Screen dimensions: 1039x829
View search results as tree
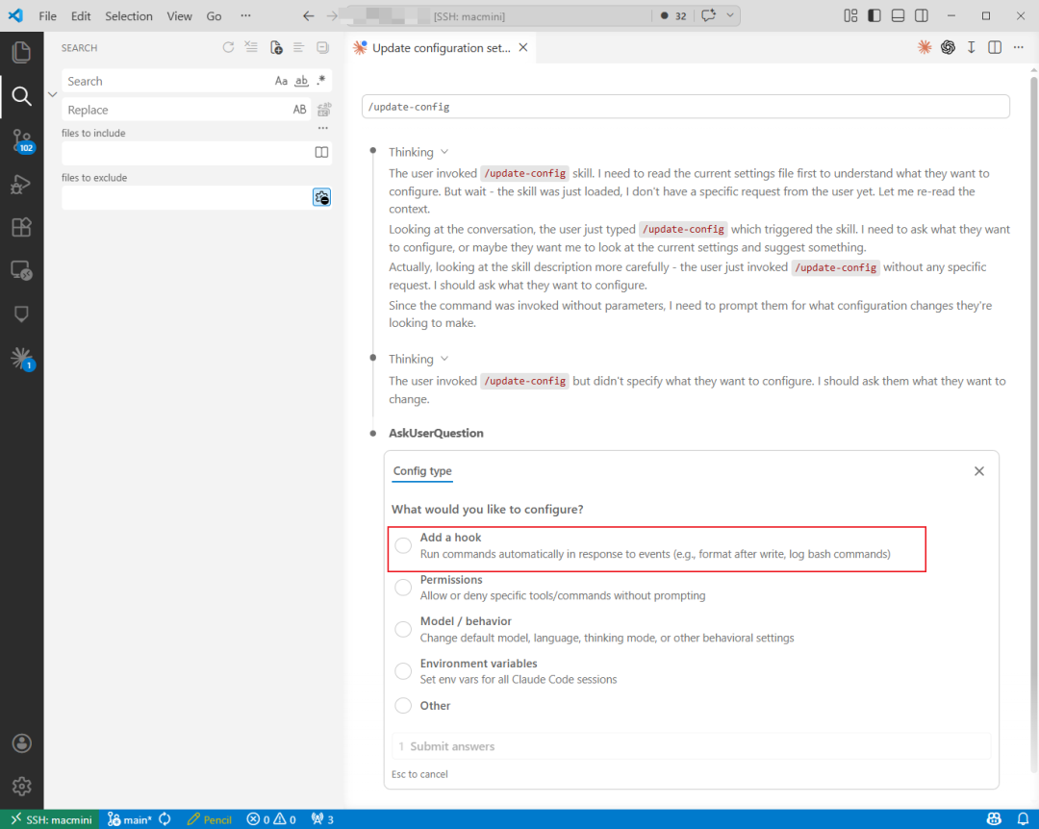(x=299, y=48)
